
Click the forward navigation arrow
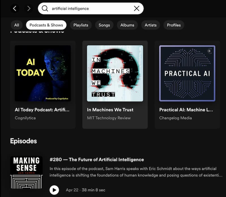tap(28, 8)
